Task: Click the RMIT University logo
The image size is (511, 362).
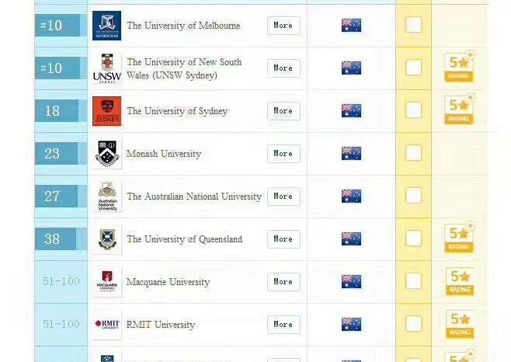Action: coord(107,325)
